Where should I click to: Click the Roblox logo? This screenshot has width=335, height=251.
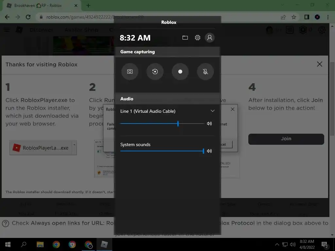(19, 30)
